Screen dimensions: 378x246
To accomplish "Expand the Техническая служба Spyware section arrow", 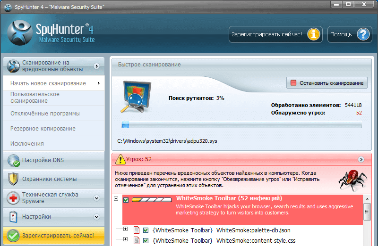I will click(x=97, y=198).
